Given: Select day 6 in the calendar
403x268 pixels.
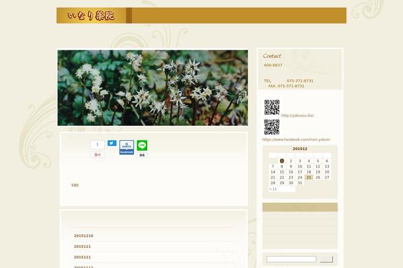Looking at the screenshot, I should 326,161.
